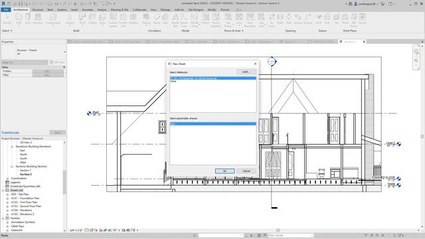Click the Level datum tool
The width and height of the screenshot is (425, 239).
click(x=318, y=19)
